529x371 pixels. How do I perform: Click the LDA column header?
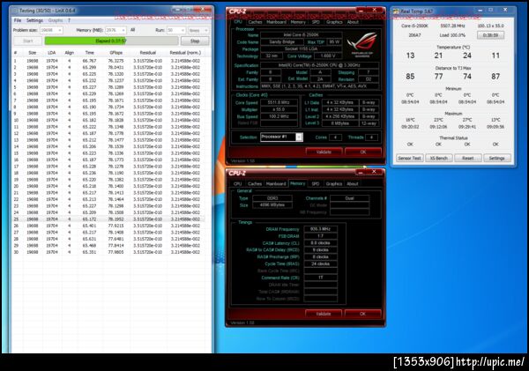point(52,53)
